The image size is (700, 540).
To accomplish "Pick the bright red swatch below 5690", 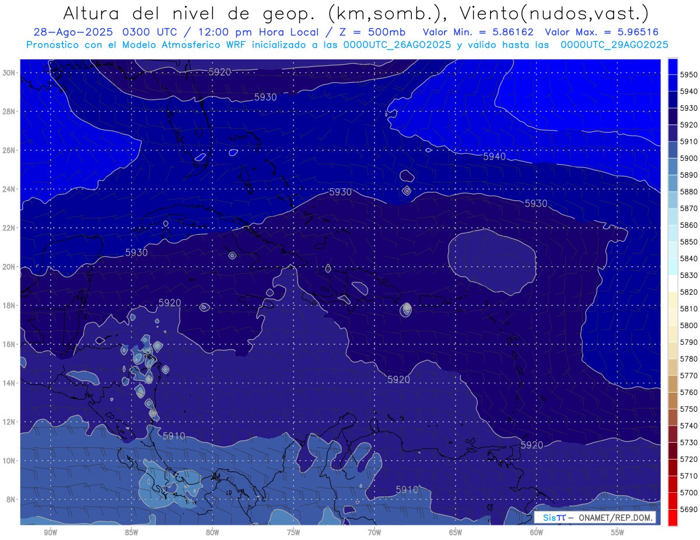I will pos(673,517).
